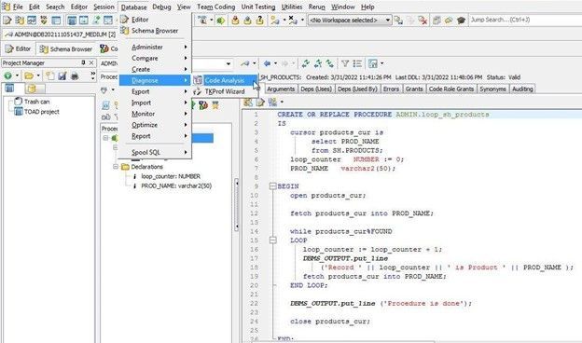Switch to the Grants tab
This screenshot has height=343, width=582.
[414, 89]
